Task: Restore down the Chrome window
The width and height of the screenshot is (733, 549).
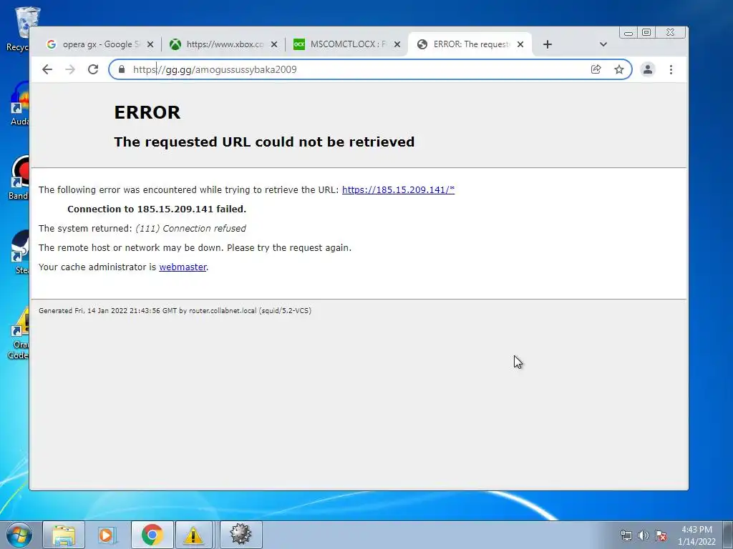Action: pyautogui.click(x=646, y=33)
